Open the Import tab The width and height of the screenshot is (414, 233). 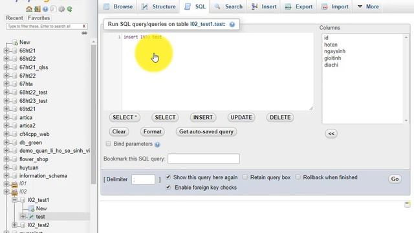(335, 6)
